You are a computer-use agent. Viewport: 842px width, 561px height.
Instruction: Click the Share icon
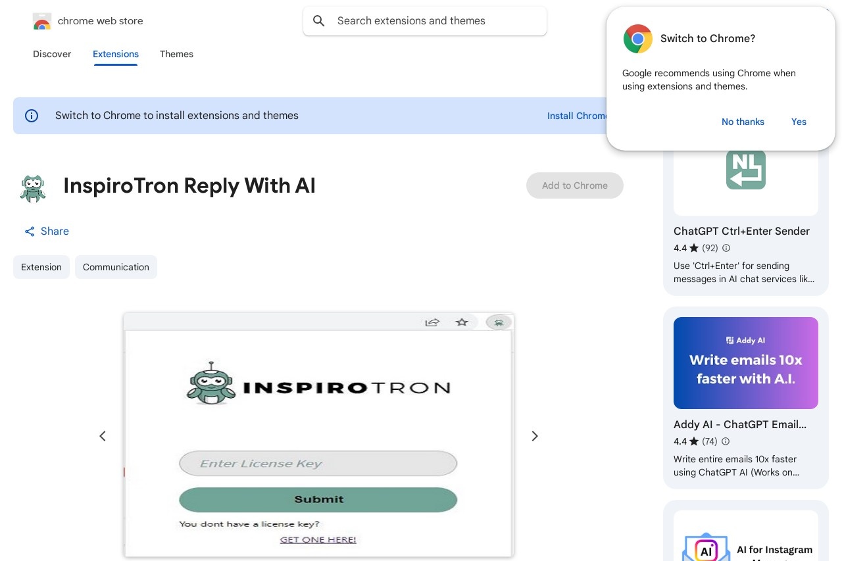[30, 232]
